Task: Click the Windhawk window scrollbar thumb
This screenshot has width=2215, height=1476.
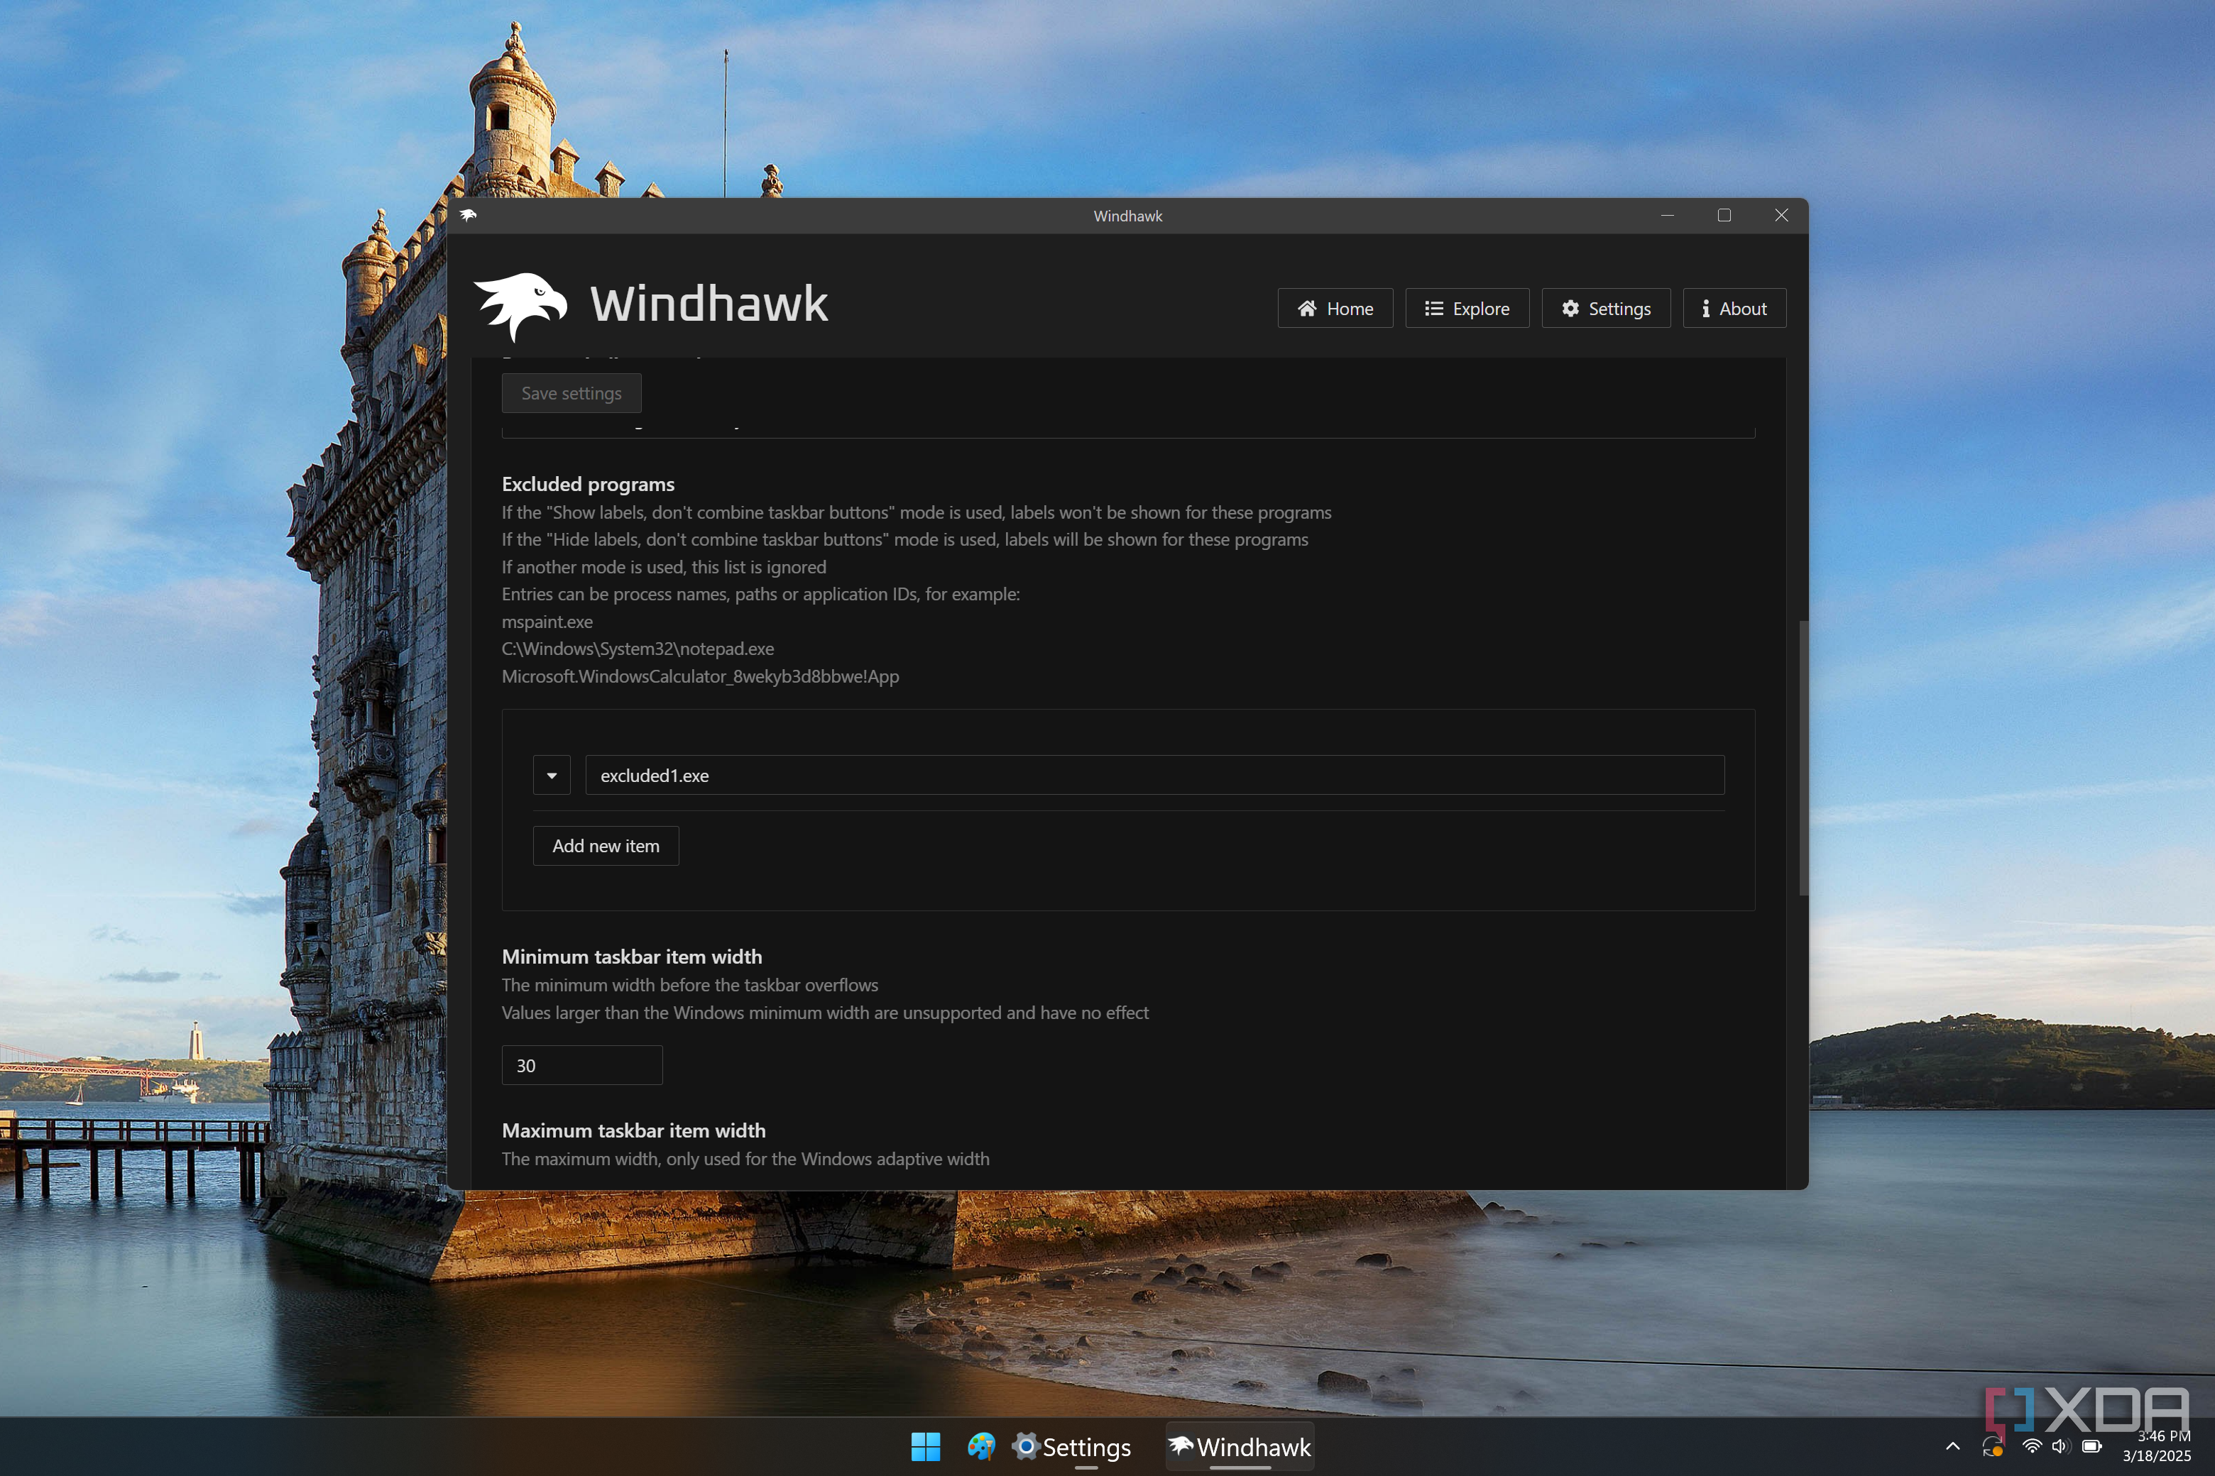Action: 1803,758
